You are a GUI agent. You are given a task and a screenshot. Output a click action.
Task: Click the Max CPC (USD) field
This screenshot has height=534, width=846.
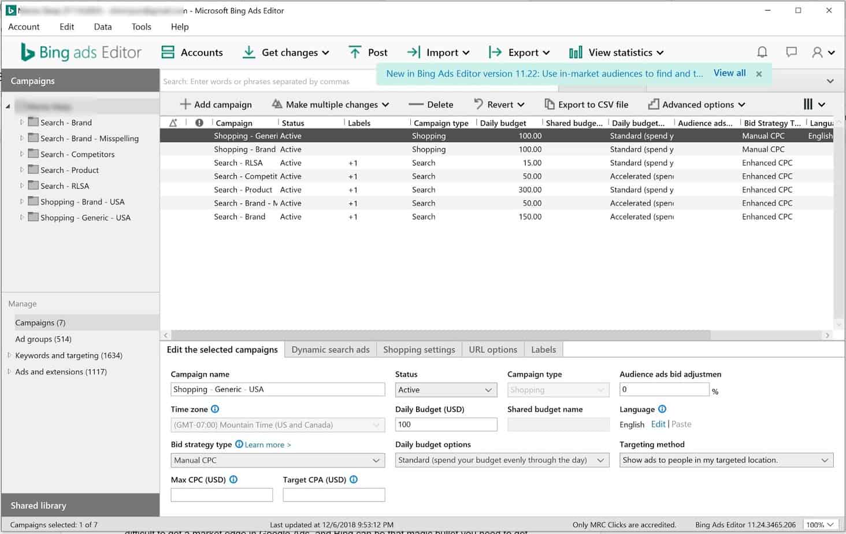[x=222, y=495]
